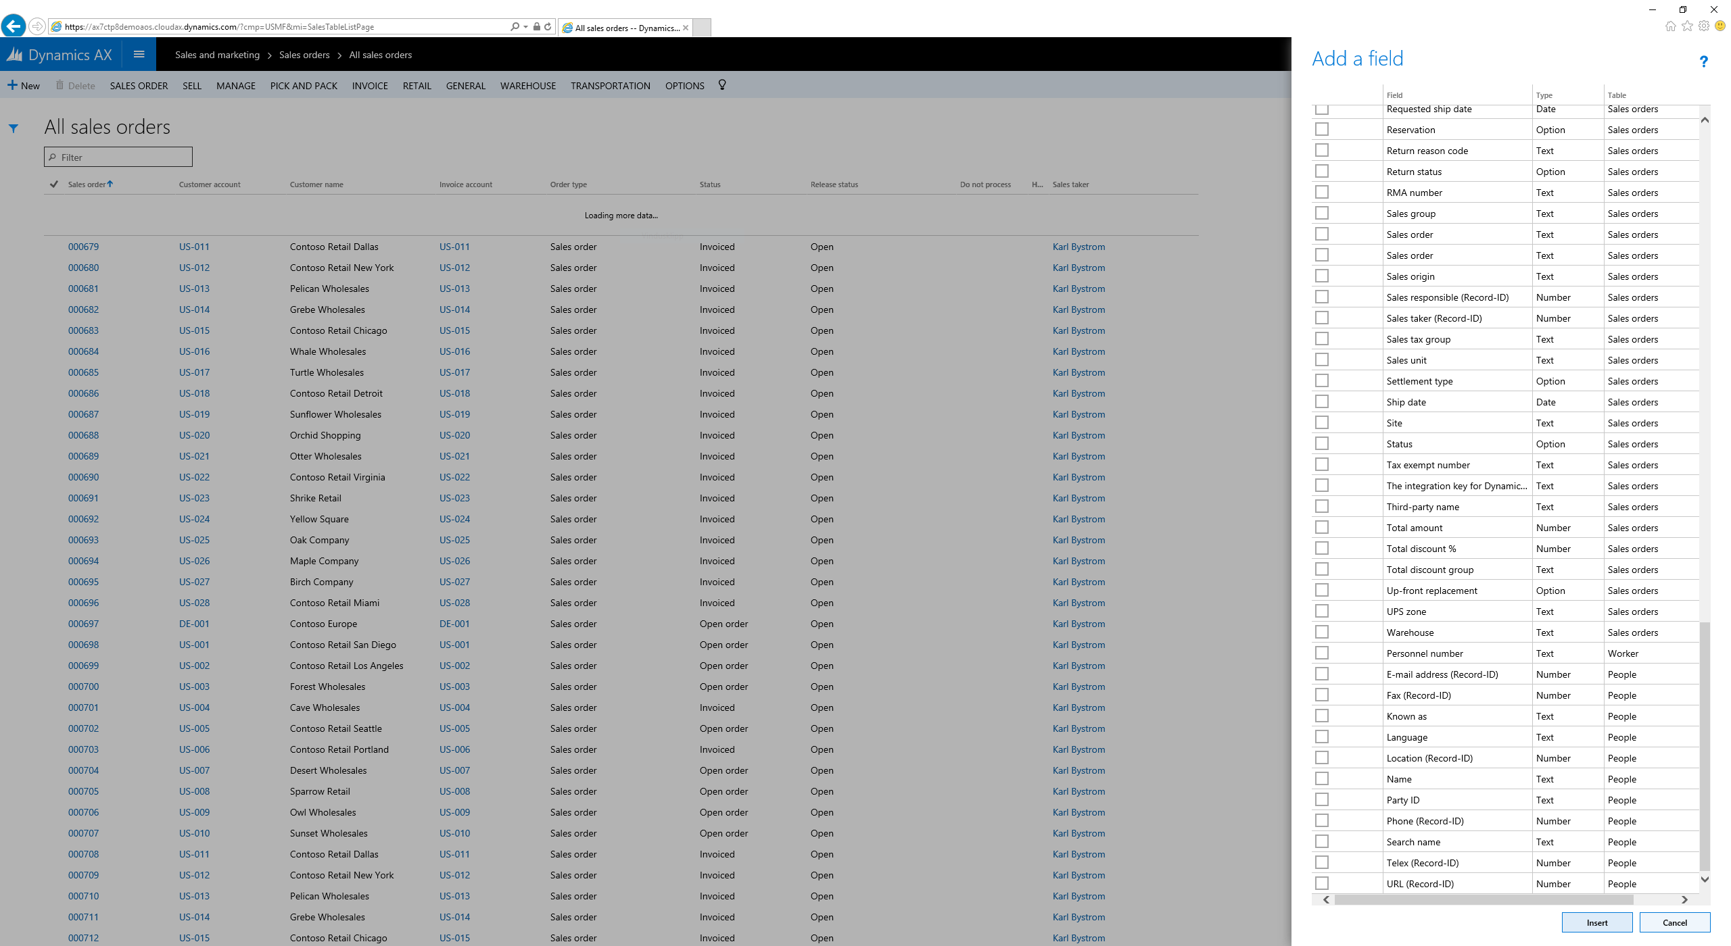
Task: Click the page refresh icon in address bar
Action: pyautogui.click(x=548, y=27)
